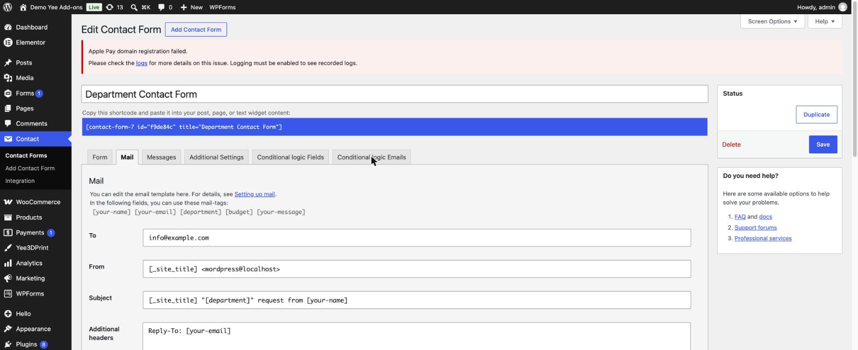Click the To email field
This screenshot has width=858, height=350.
pyautogui.click(x=416, y=238)
